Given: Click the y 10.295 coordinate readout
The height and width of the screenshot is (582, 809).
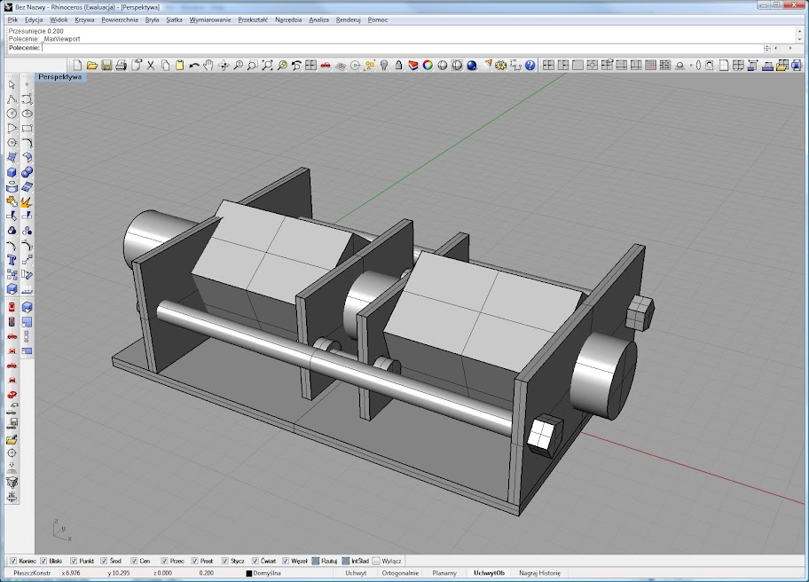Looking at the screenshot, I should click(x=119, y=573).
